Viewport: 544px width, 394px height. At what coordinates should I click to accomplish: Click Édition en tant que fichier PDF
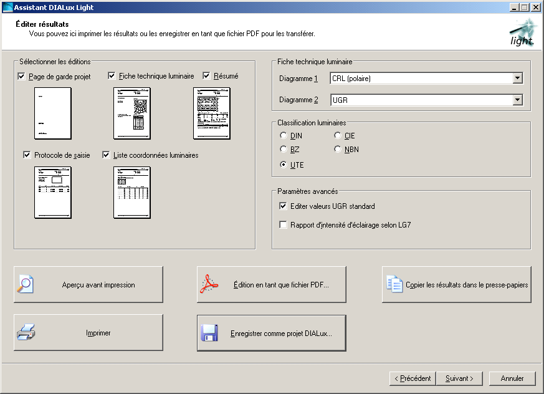(x=272, y=285)
